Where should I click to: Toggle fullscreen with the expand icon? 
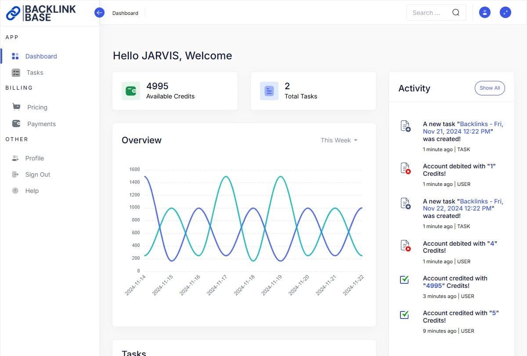point(505,13)
